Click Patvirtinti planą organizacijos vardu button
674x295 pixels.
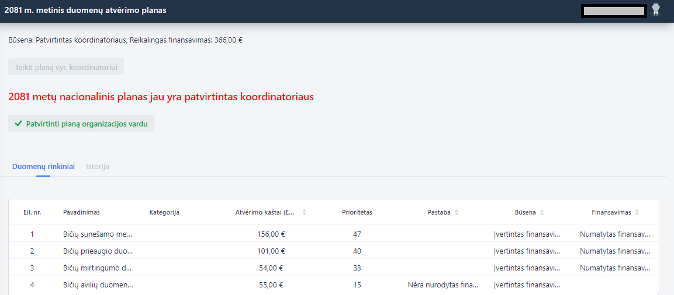[x=81, y=124]
